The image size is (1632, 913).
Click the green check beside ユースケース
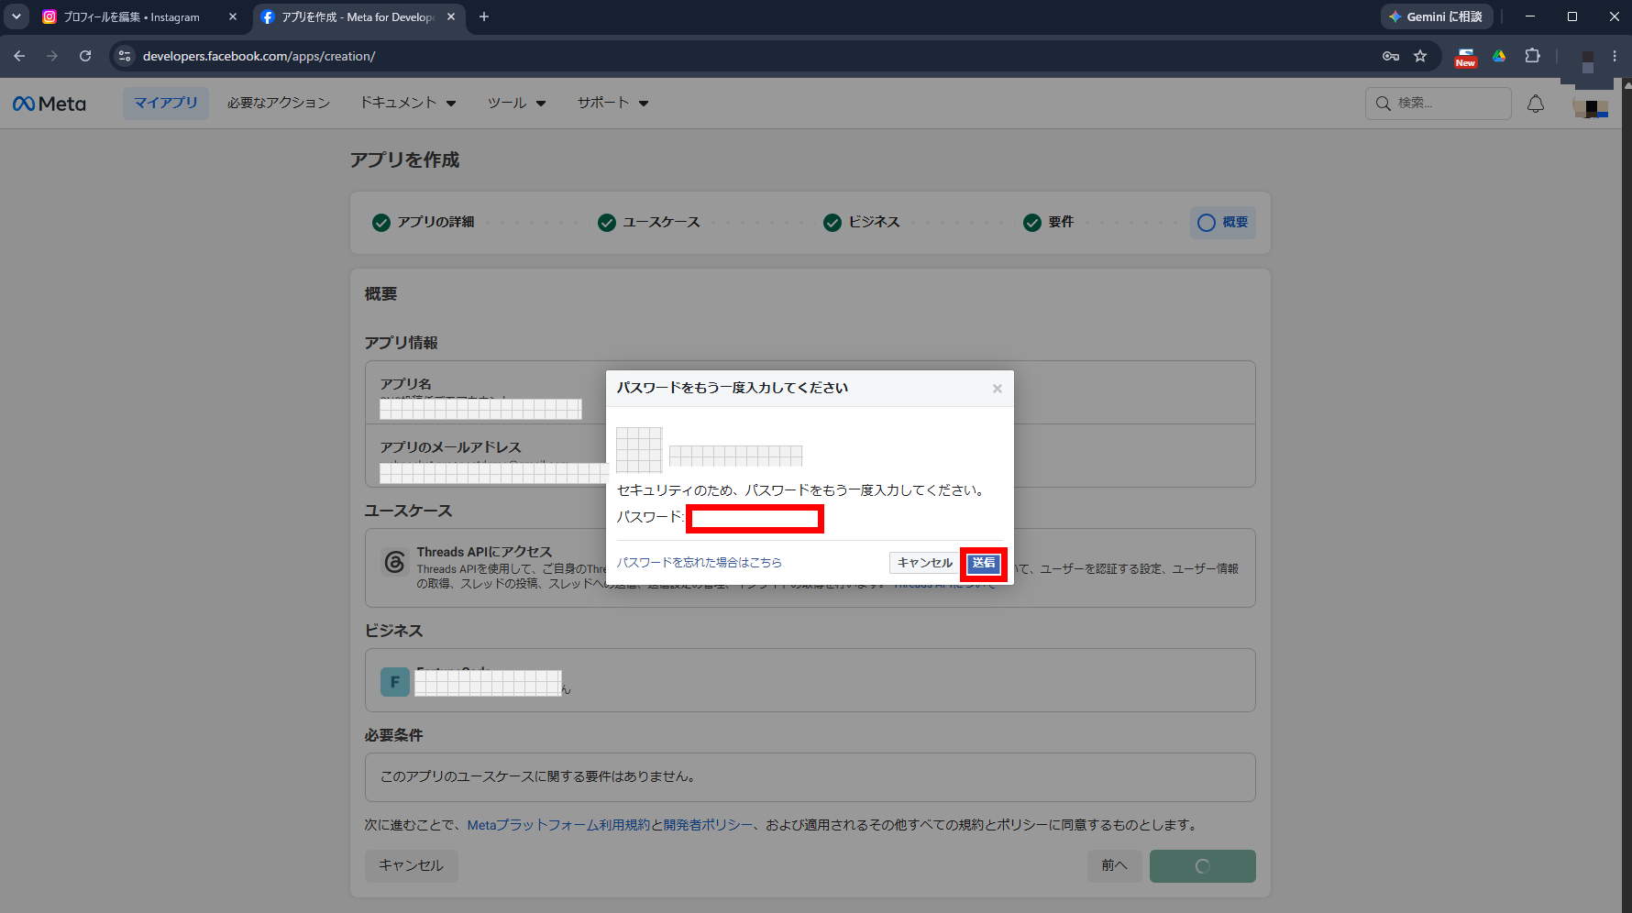[607, 223]
